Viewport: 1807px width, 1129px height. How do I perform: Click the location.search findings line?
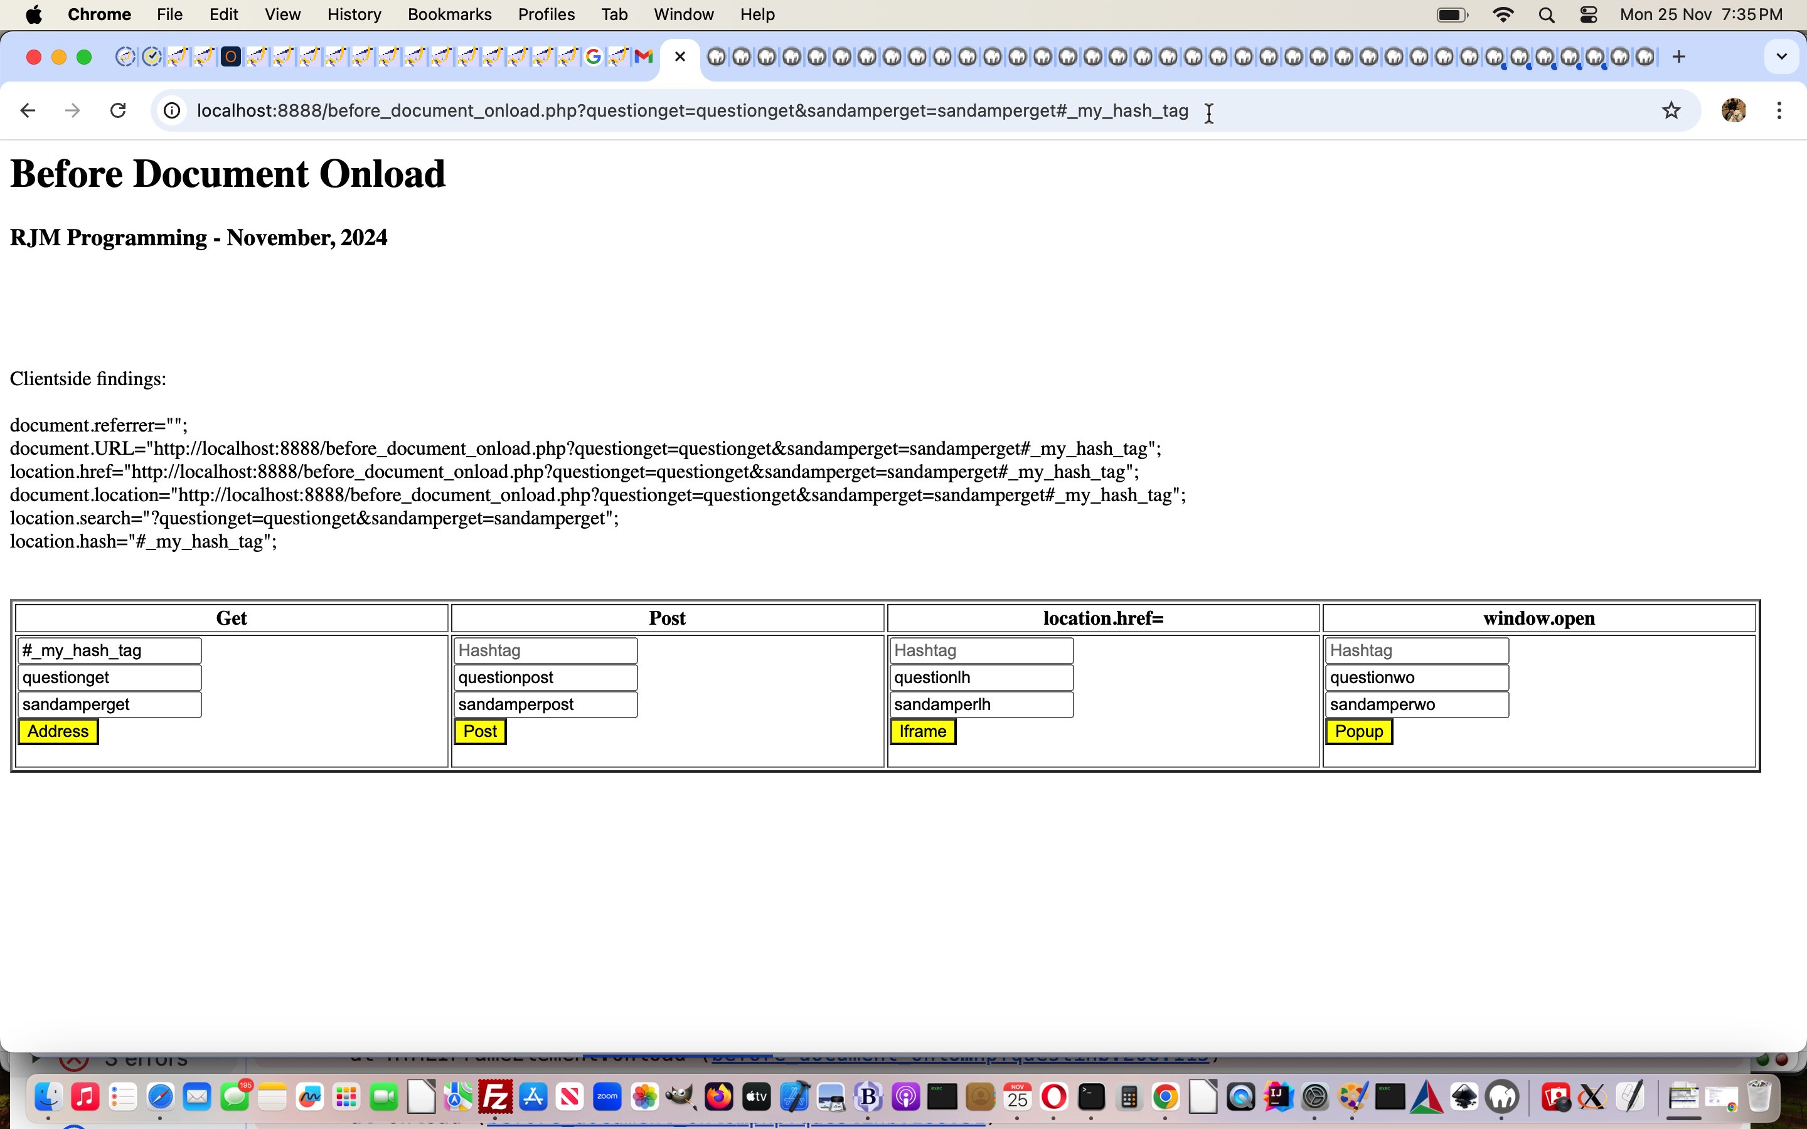314,518
